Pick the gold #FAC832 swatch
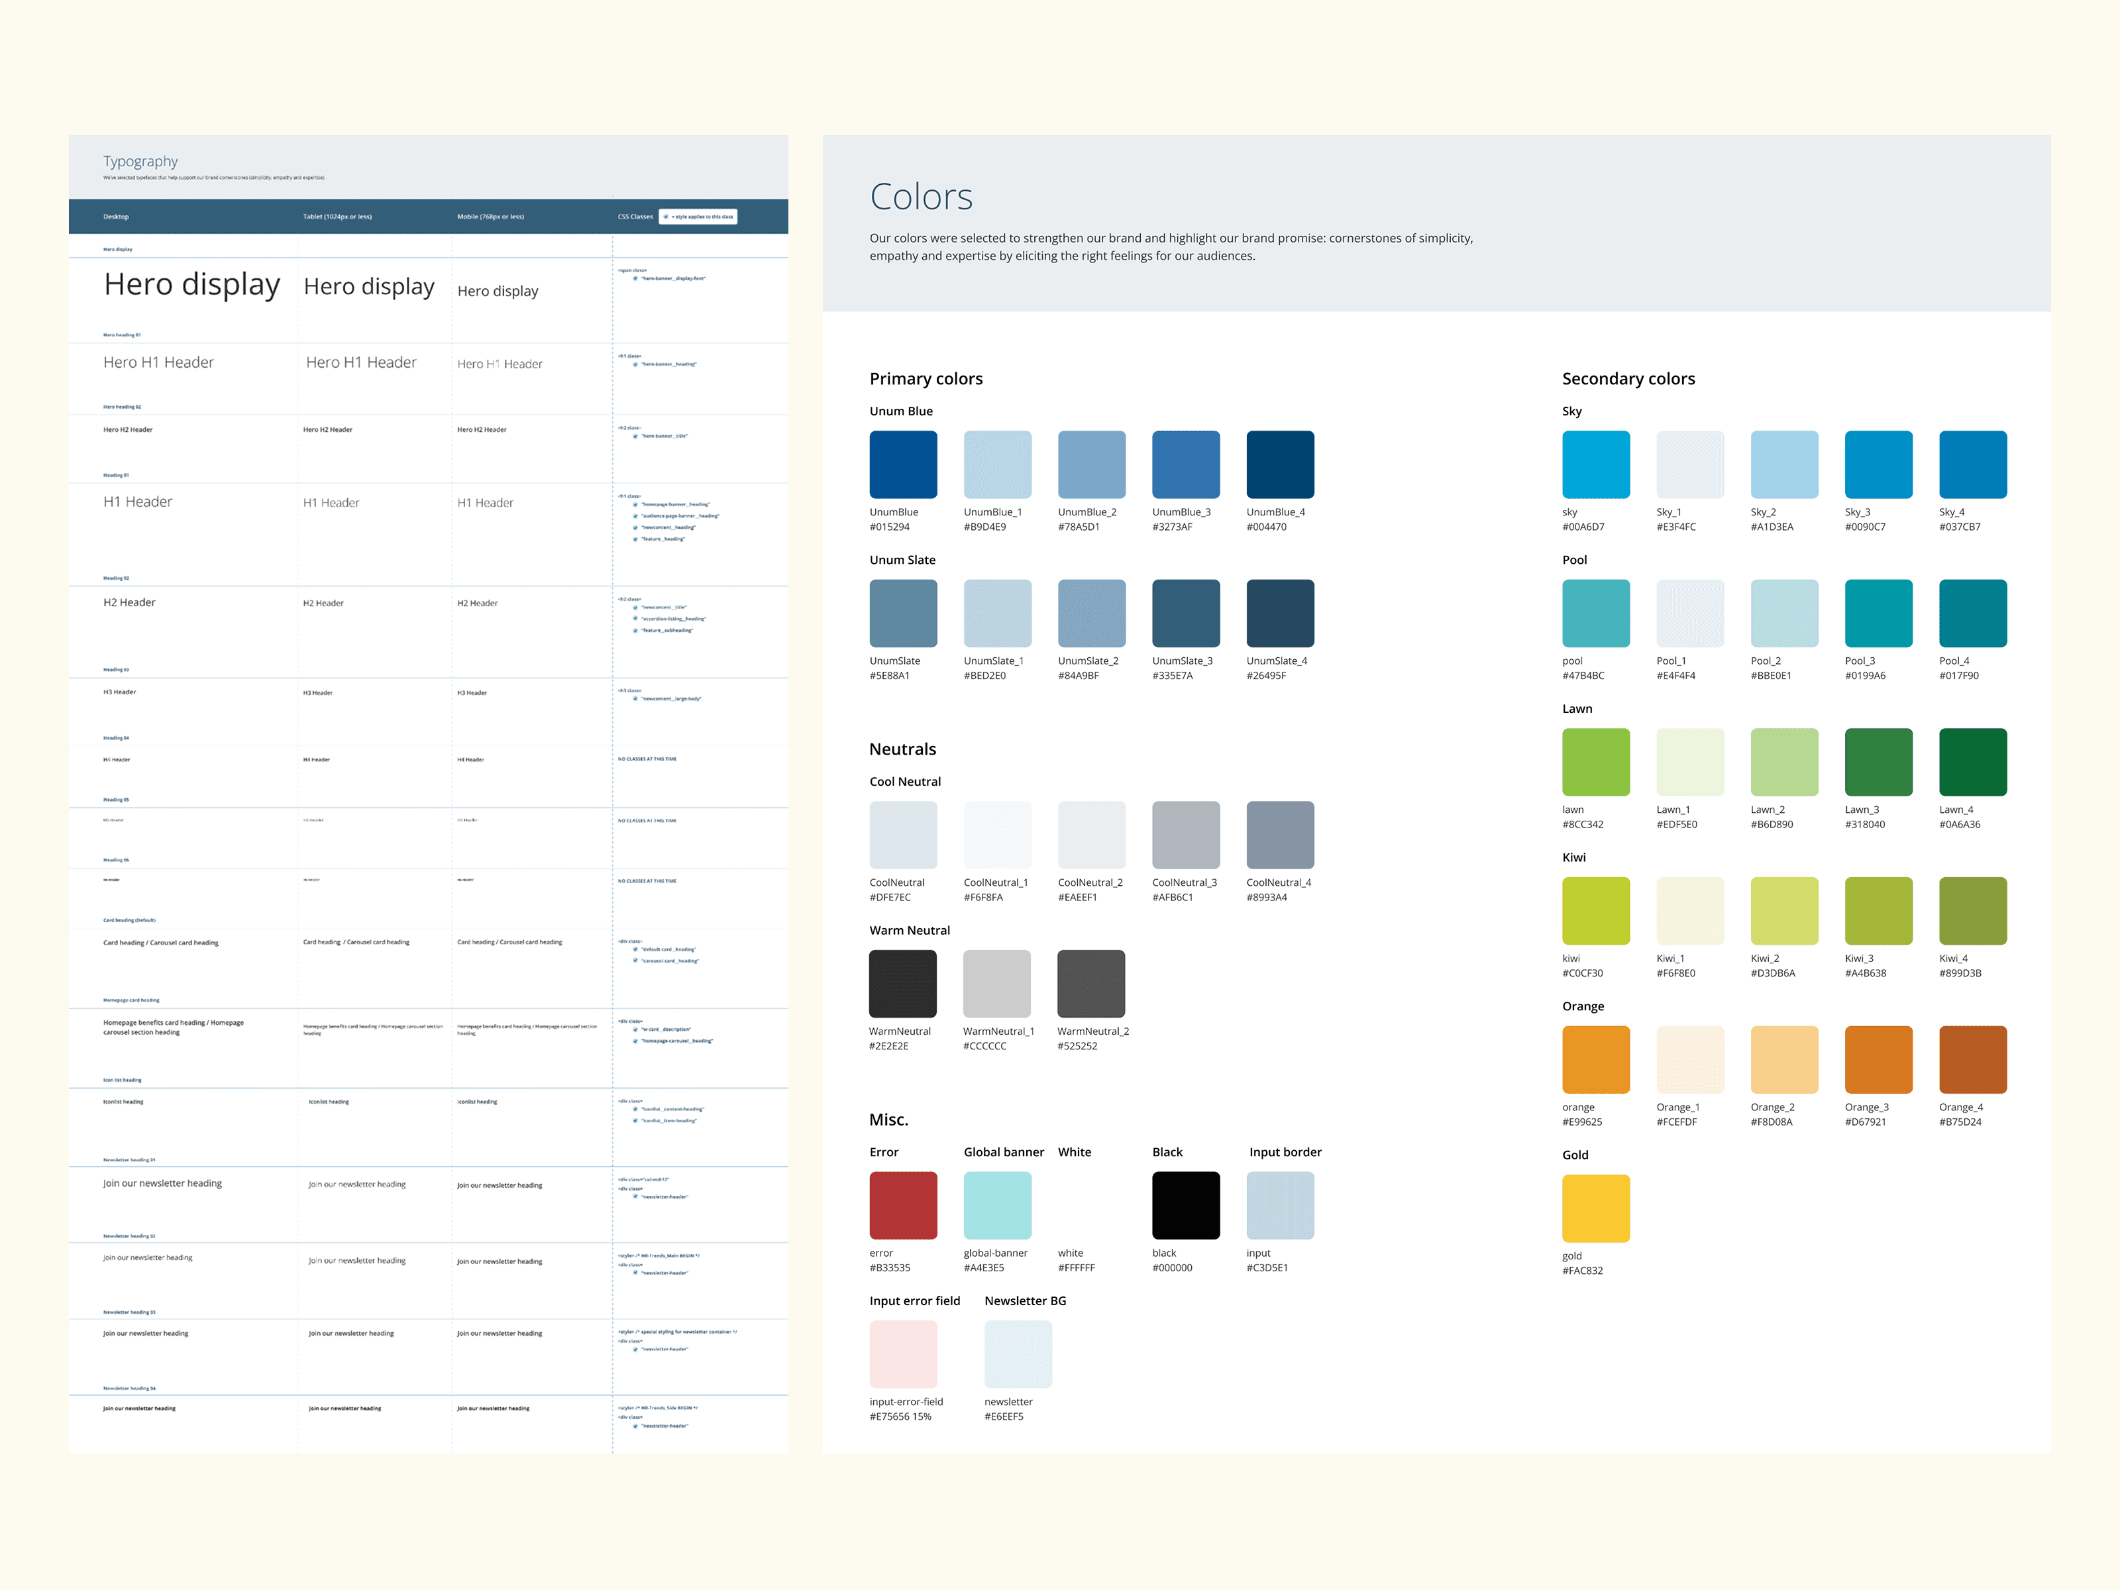Image resolution: width=2120 pixels, height=1590 pixels. coord(1596,1208)
